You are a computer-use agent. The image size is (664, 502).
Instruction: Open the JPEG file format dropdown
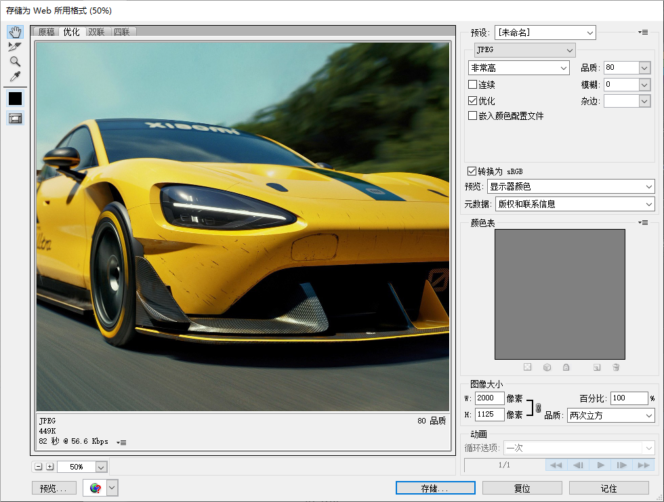(x=524, y=50)
